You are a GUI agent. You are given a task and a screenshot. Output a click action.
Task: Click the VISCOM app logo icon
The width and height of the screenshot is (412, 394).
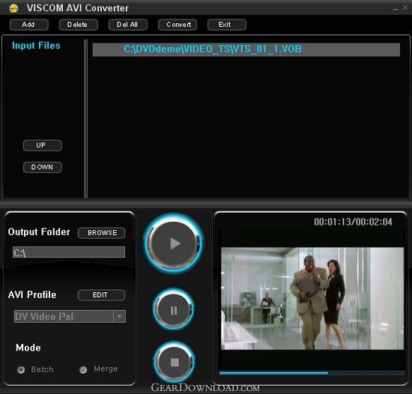13,8
